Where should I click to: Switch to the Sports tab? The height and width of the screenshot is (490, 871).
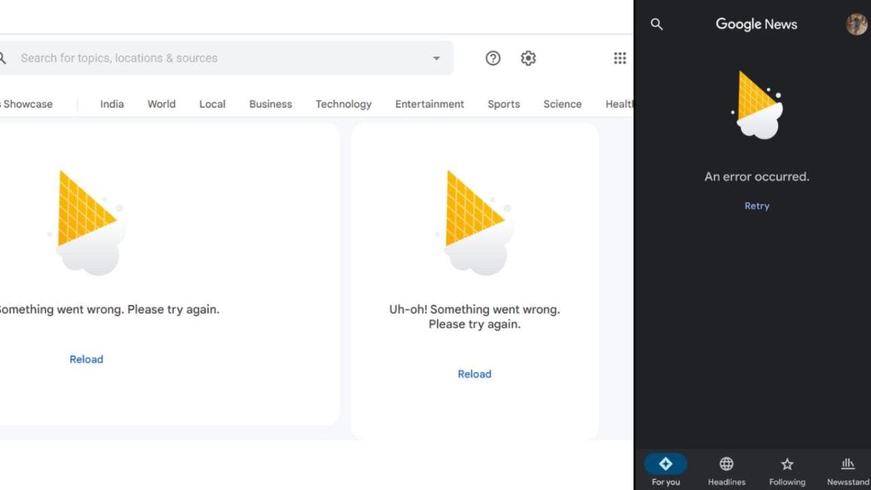coord(504,104)
